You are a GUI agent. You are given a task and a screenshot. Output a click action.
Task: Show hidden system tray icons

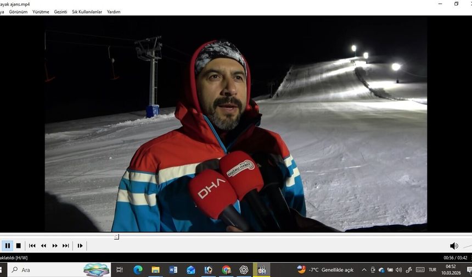[x=364, y=270]
